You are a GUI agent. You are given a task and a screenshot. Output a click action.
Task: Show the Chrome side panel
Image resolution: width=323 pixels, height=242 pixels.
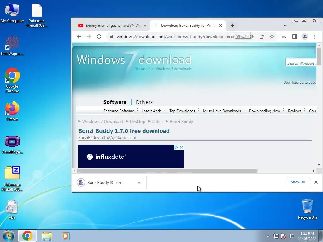tap(295, 37)
